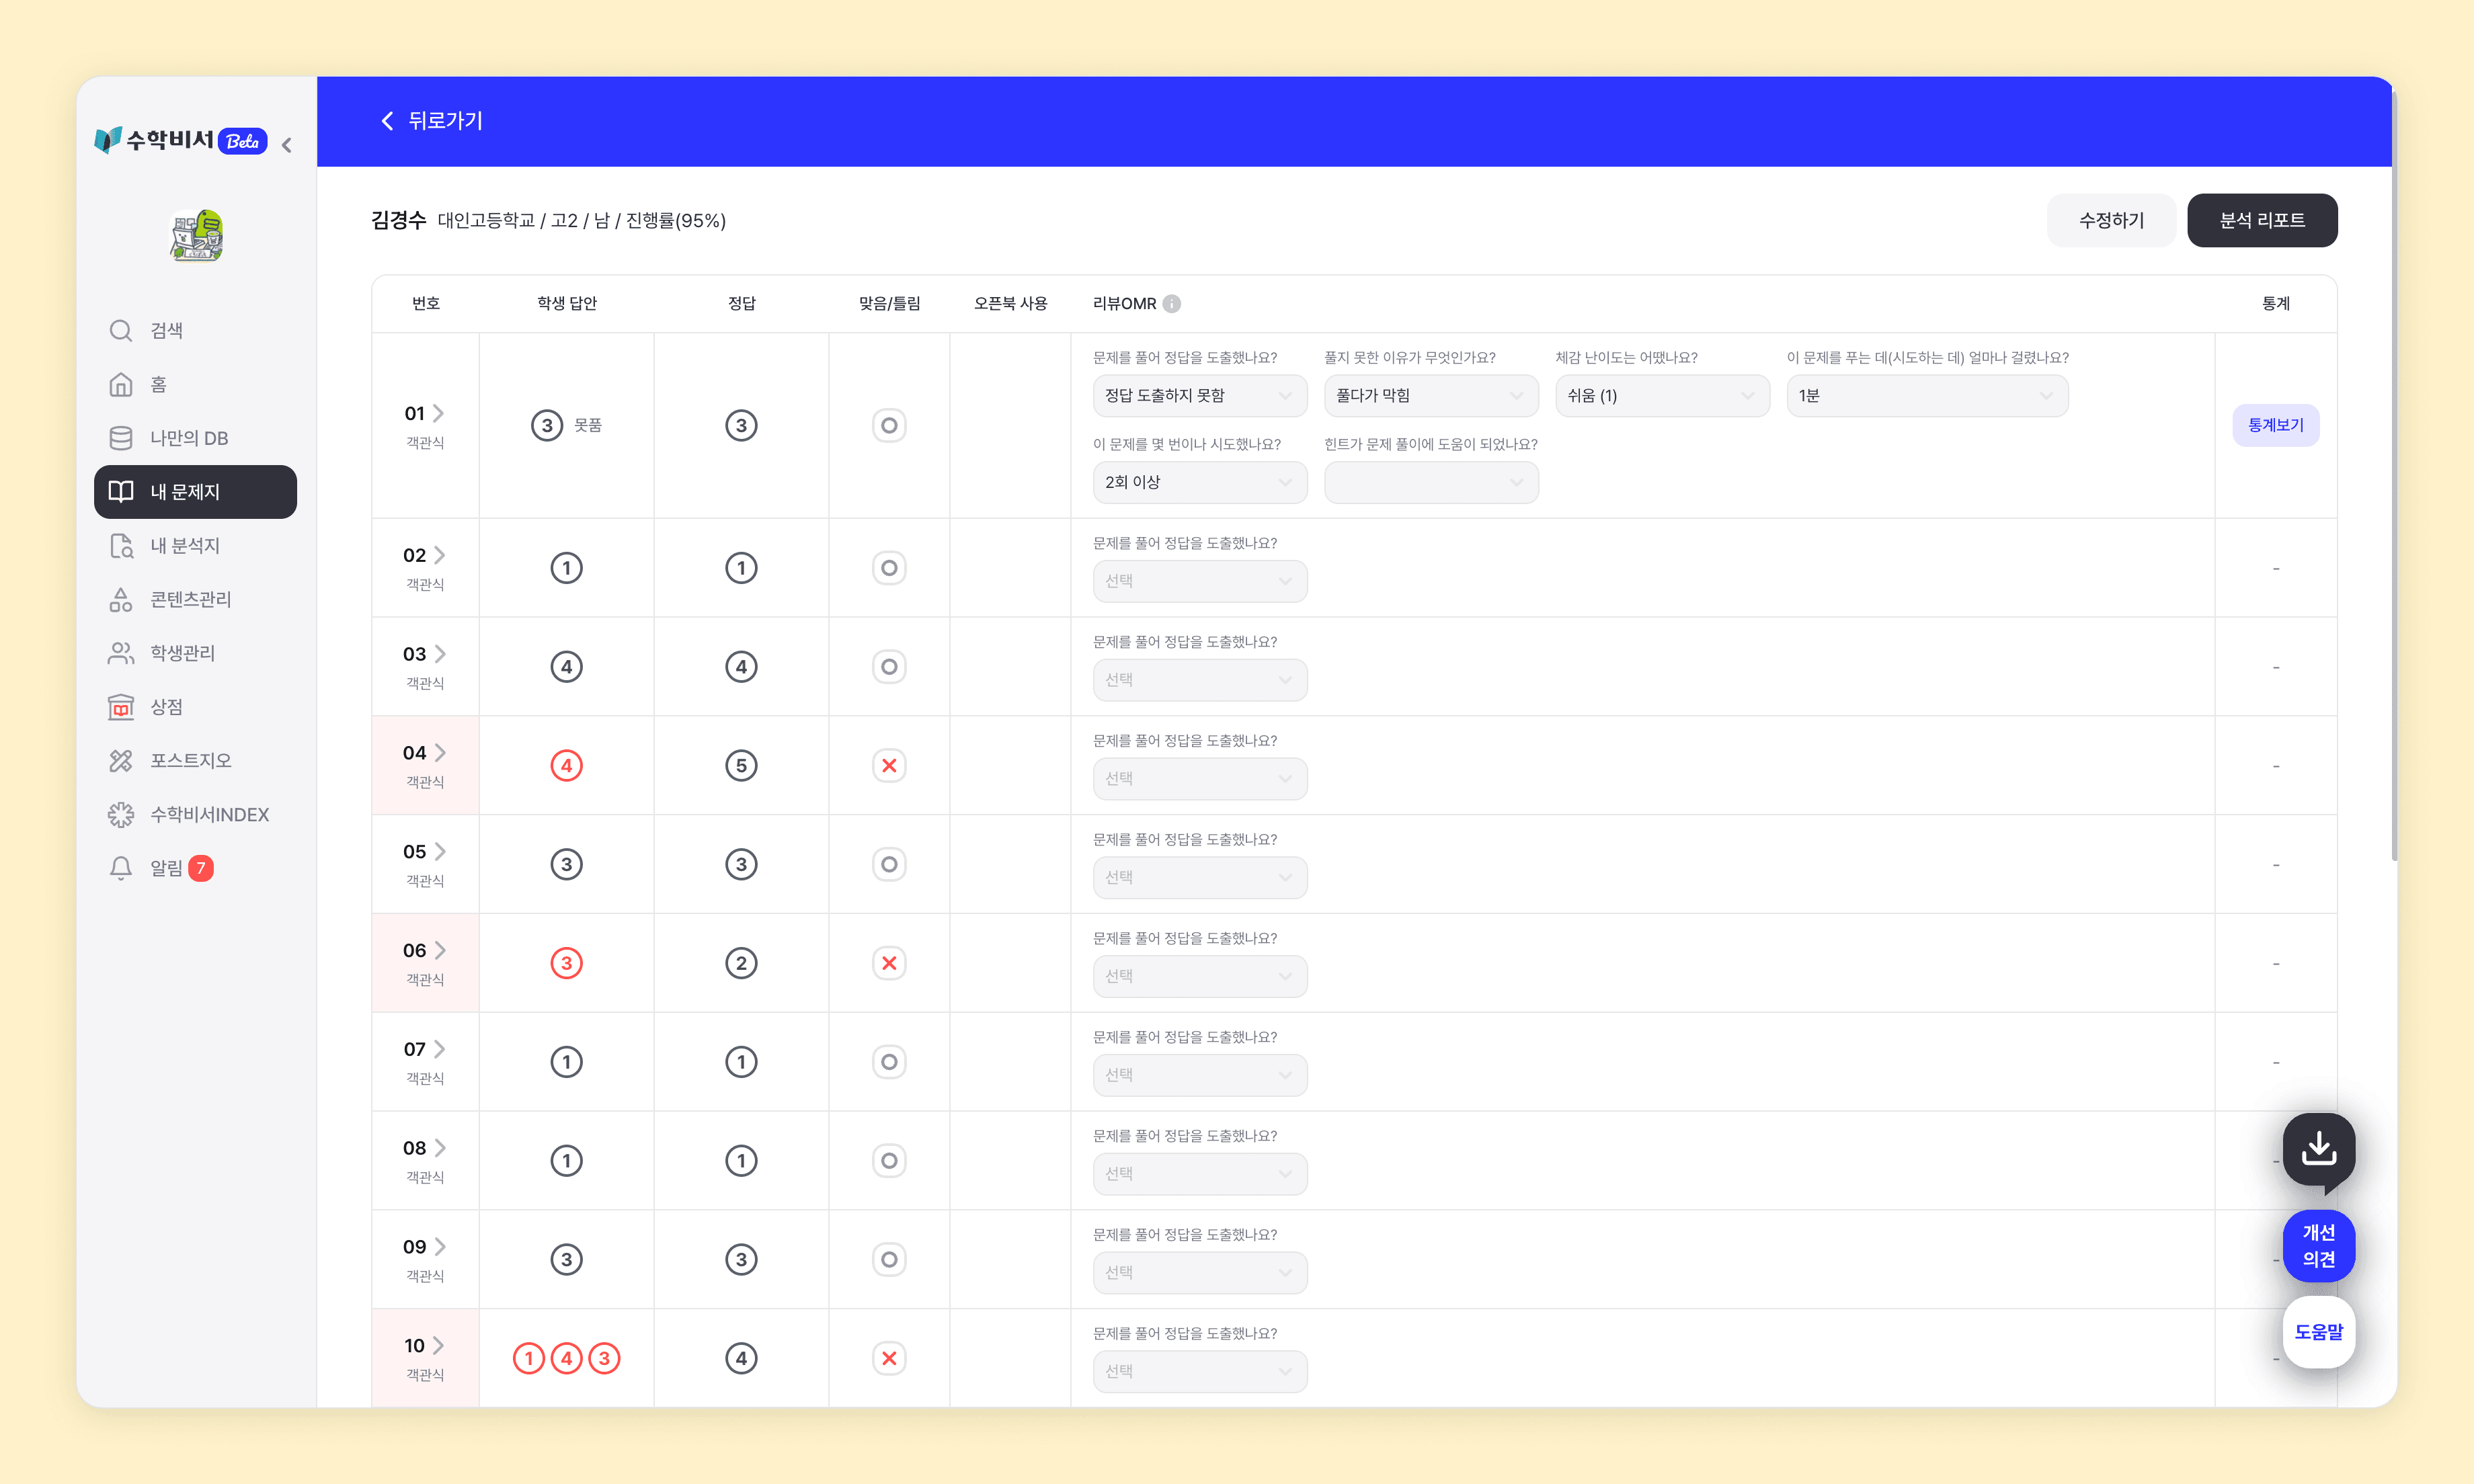The image size is (2474, 1484).
Task: Click the search magnifier icon in sidebar
Action: [120, 330]
